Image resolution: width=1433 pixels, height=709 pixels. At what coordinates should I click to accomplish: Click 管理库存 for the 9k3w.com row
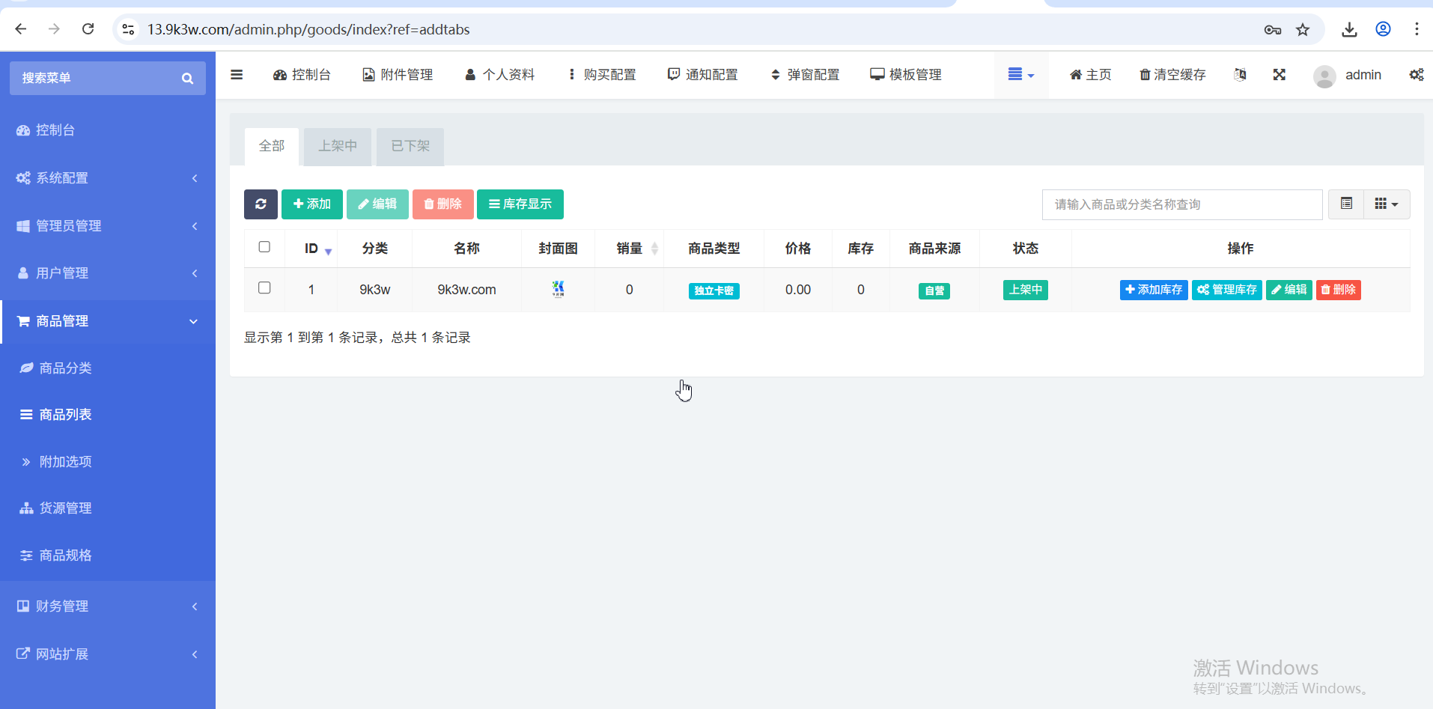[1227, 290]
